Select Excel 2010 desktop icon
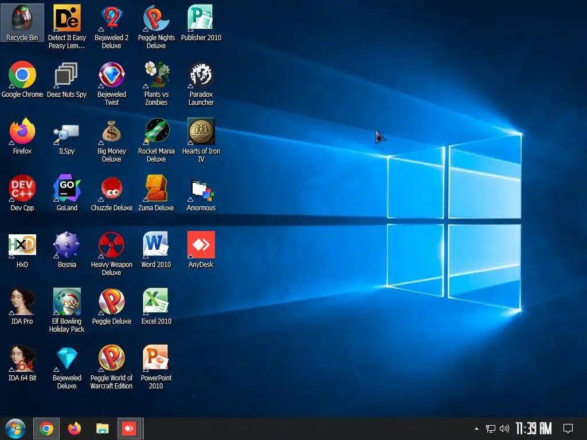This screenshot has height=440, width=587. point(156,307)
